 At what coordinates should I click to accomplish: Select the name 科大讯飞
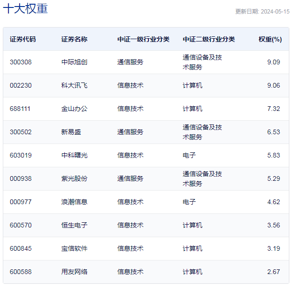[74, 85]
